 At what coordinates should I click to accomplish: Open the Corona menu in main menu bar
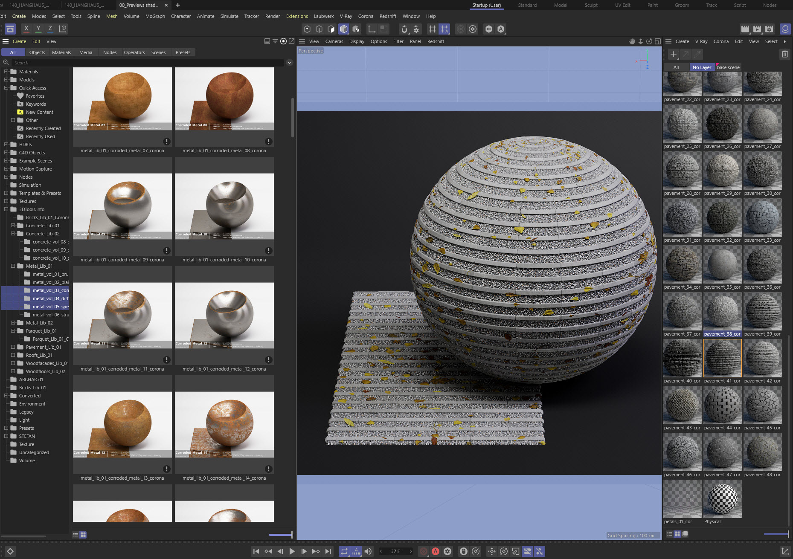(x=366, y=16)
